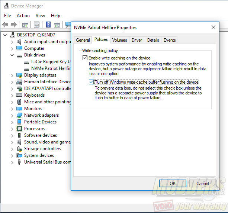
Task: Toggle Enable write caching on the device
Action: tap(85, 58)
